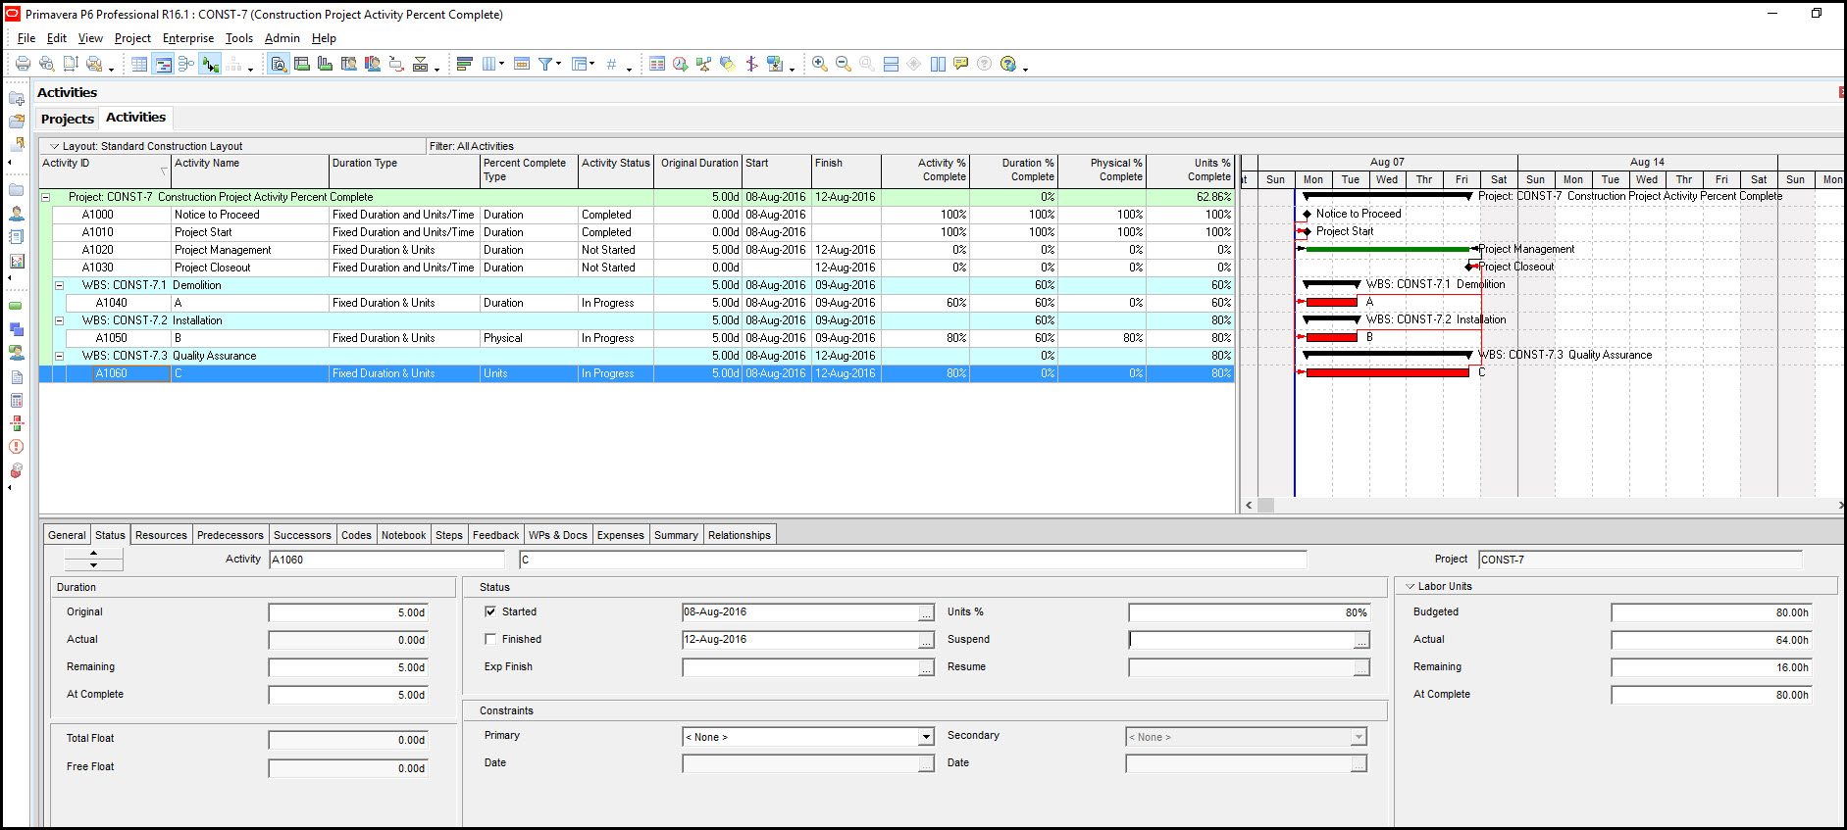1847x830 pixels.
Task: Click the Original duration field
Action: 348,612
